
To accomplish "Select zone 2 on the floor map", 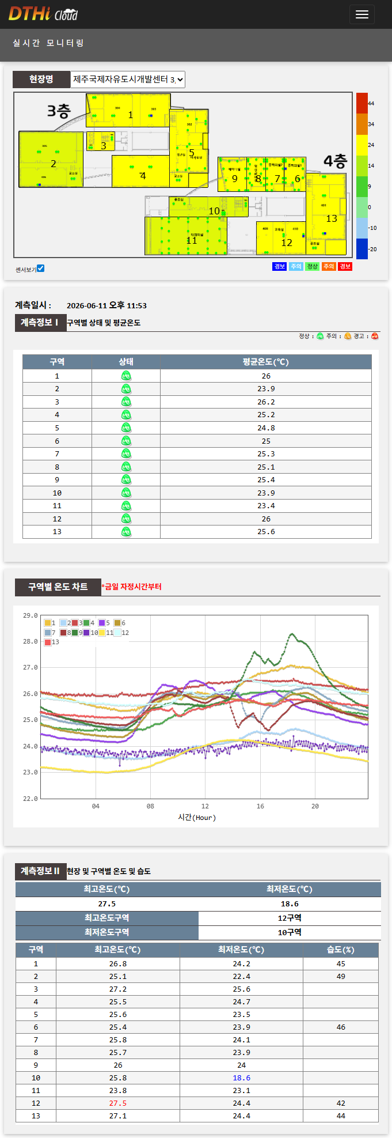I will (51, 160).
